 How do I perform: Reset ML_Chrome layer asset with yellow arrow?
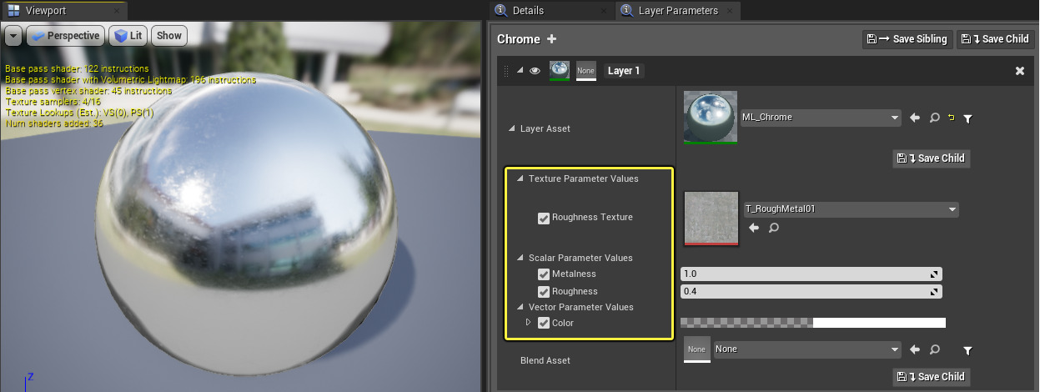pyautogui.click(x=952, y=118)
